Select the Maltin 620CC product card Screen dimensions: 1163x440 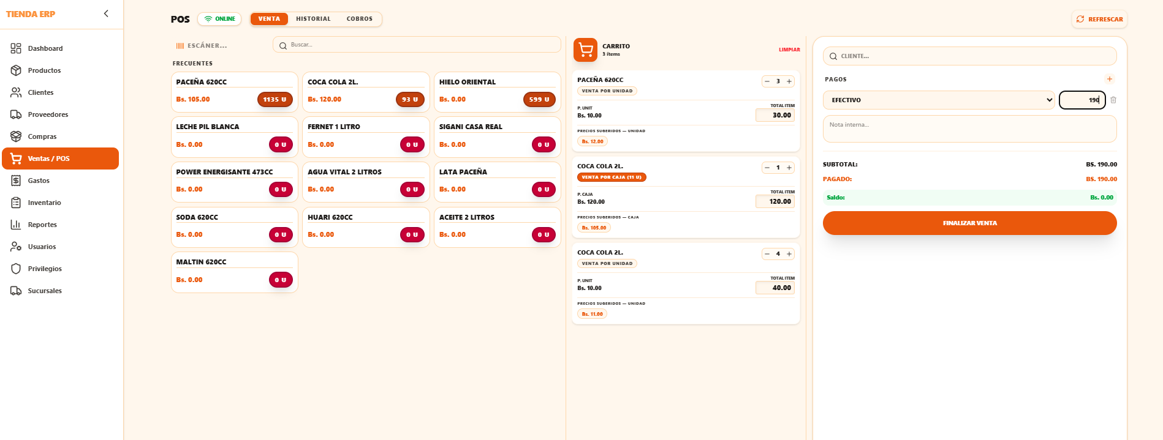click(235, 272)
